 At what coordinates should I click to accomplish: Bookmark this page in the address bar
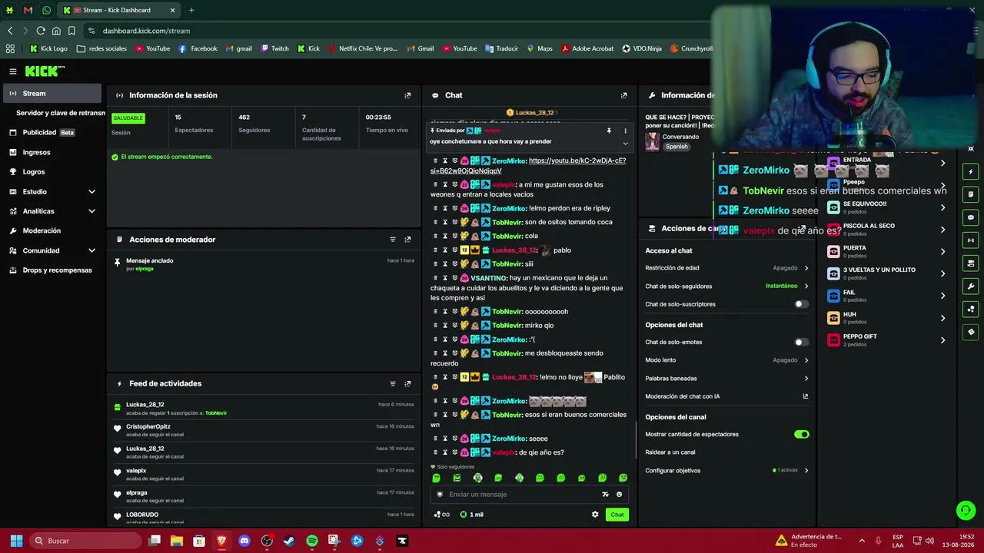pyautogui.click(x=71, y=31)
